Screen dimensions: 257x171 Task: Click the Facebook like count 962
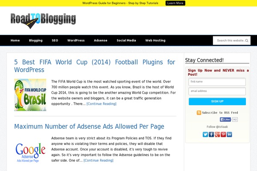click(x=235, y=119)
